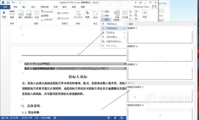Screen dimensions: 199x120
Task: Click the 文本框 text box button
Action: point(125,15)
